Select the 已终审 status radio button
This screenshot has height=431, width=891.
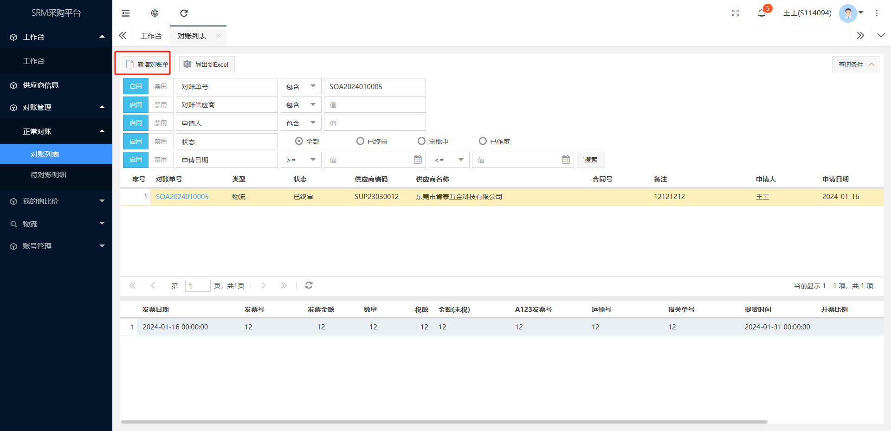(360, 141)
